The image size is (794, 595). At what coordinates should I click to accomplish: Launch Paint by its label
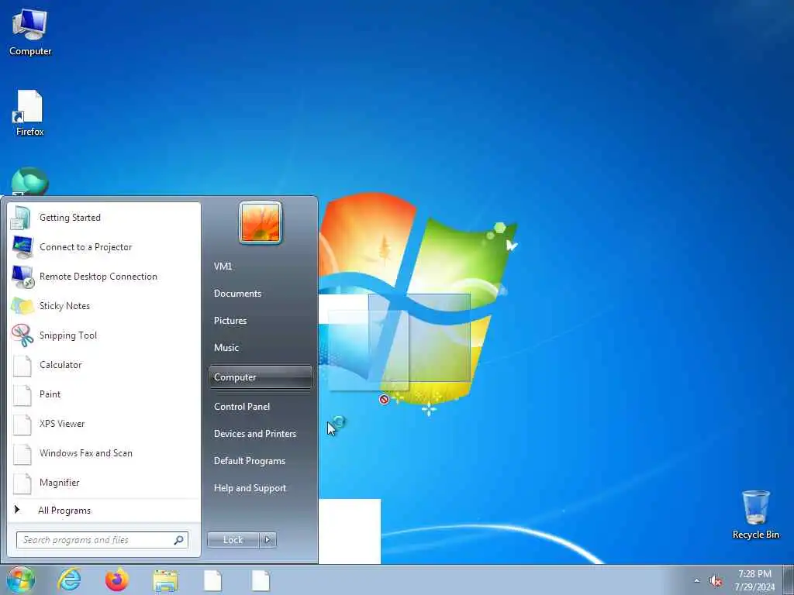pyautogui.click(x=50, y=394)
